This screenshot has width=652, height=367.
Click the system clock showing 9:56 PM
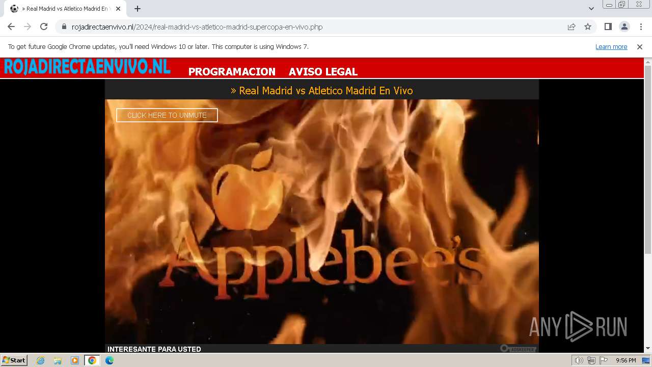pyautogui.click(x=626, y=360)
